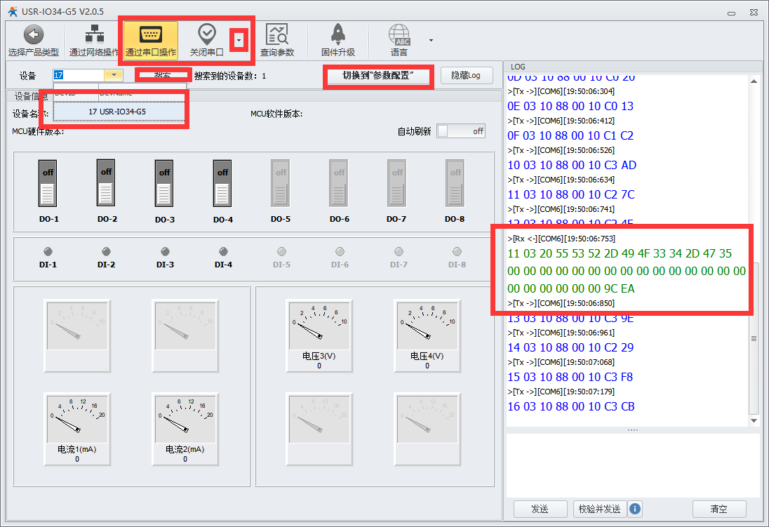Open the network operation toolbar icon
The width and height of the screenshot is (769, 527).
point(95,34)
